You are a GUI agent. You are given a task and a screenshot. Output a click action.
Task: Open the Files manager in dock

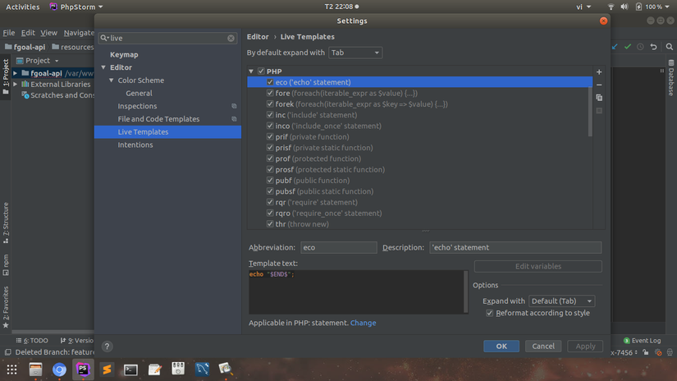tap(35, 370)
